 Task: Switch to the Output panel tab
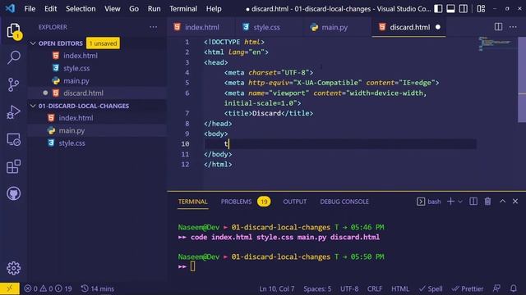(x=294, y=202)
